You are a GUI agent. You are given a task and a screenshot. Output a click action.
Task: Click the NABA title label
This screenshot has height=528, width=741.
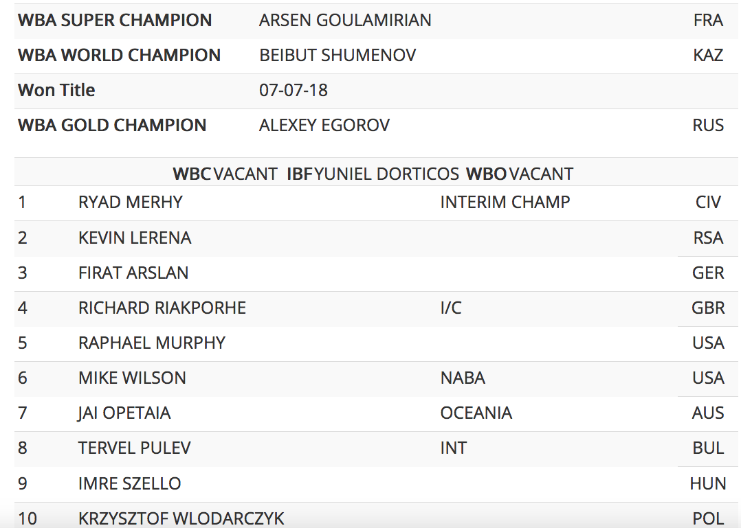tap(463, 378)
